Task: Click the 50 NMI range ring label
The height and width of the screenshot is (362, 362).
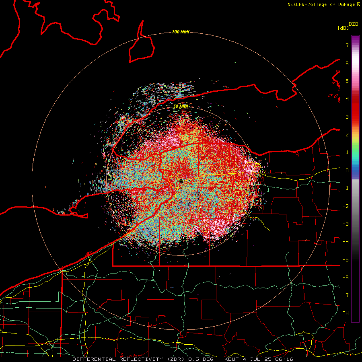Action: pos(181,107)
